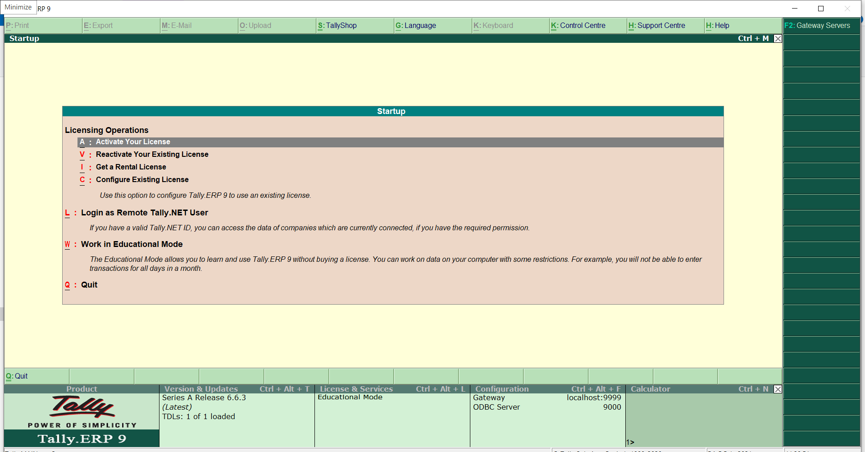Click the Licensing Operations heading

coord(107,130)
